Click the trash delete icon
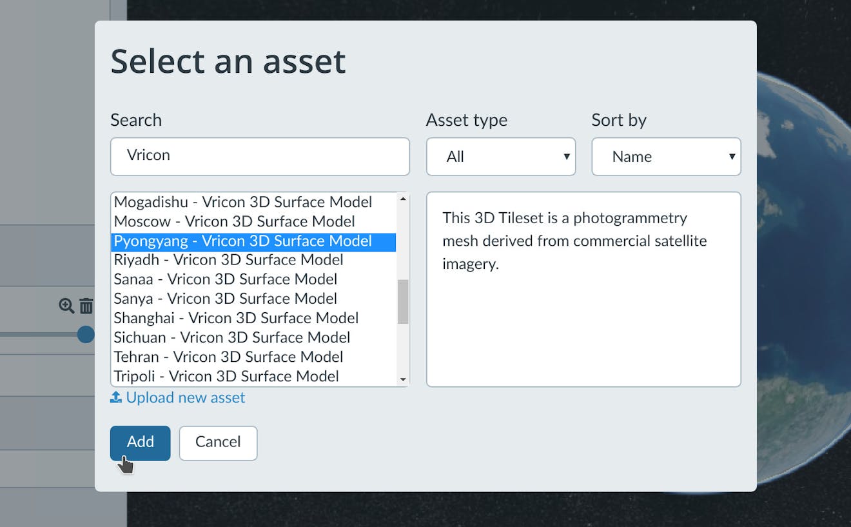This screenshot has width=851, height=527. [x=86, y=306]
